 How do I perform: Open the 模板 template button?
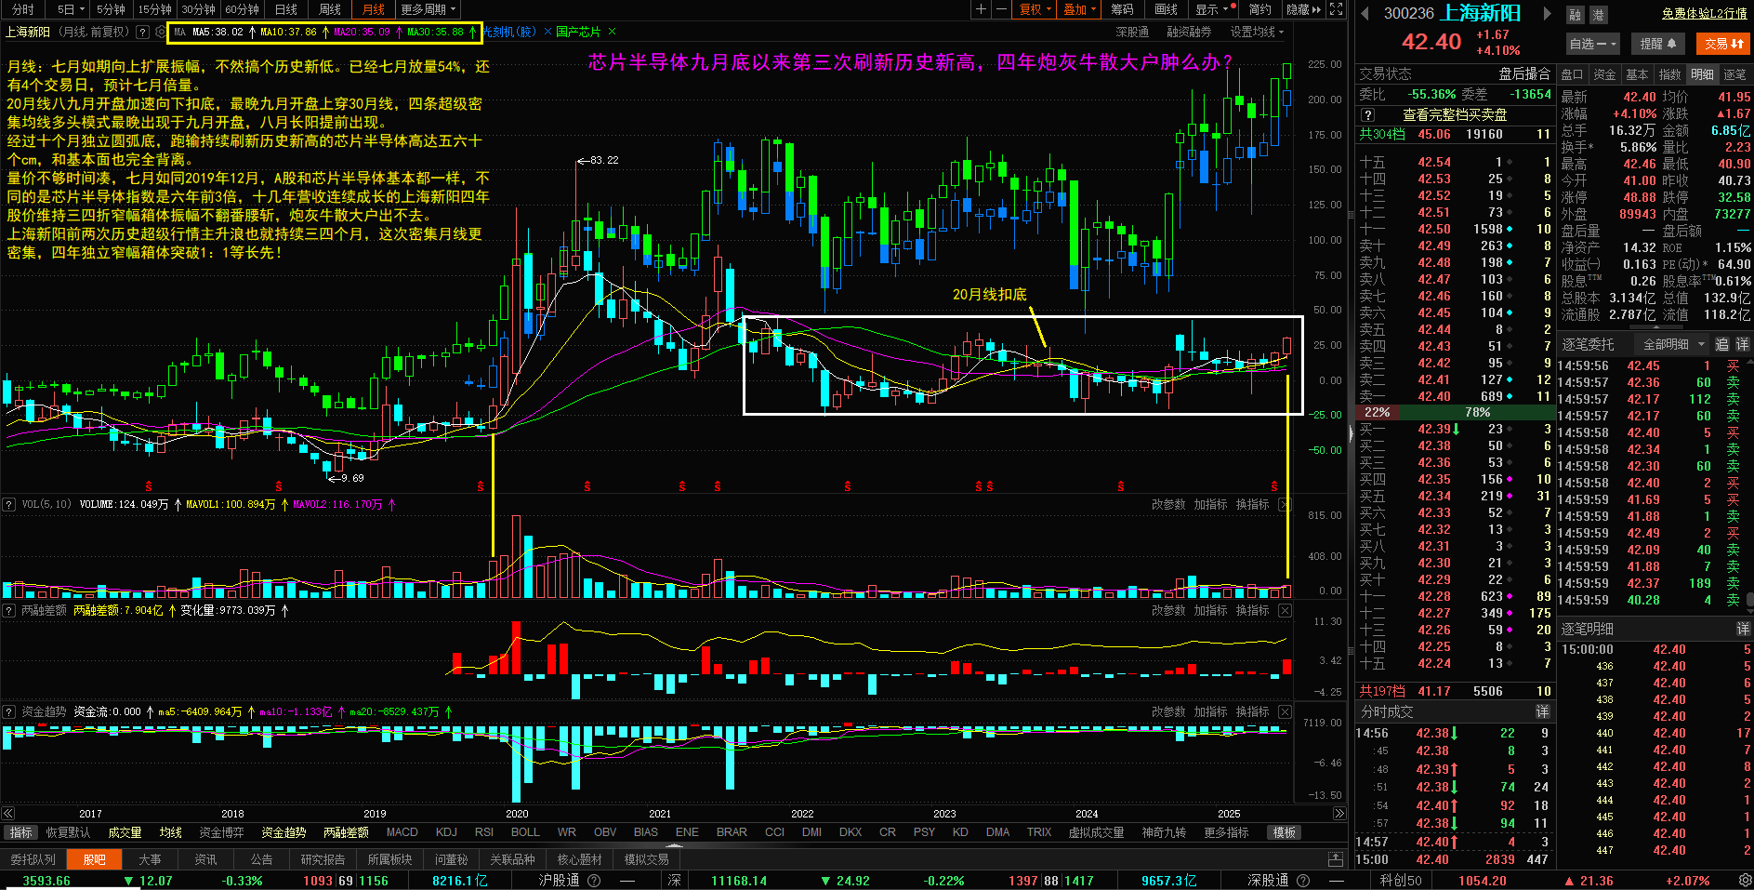coord(1285,832)
